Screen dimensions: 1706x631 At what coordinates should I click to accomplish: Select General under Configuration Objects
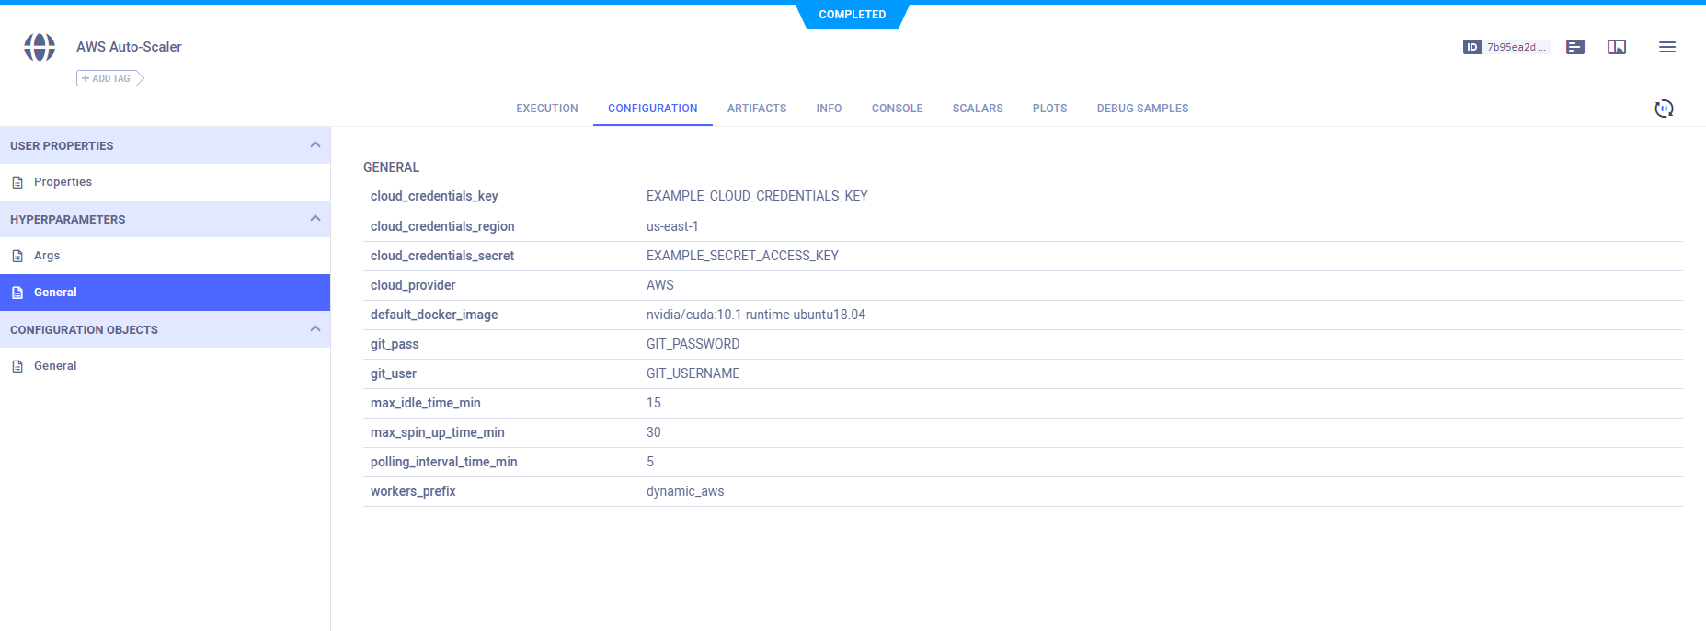55,366
